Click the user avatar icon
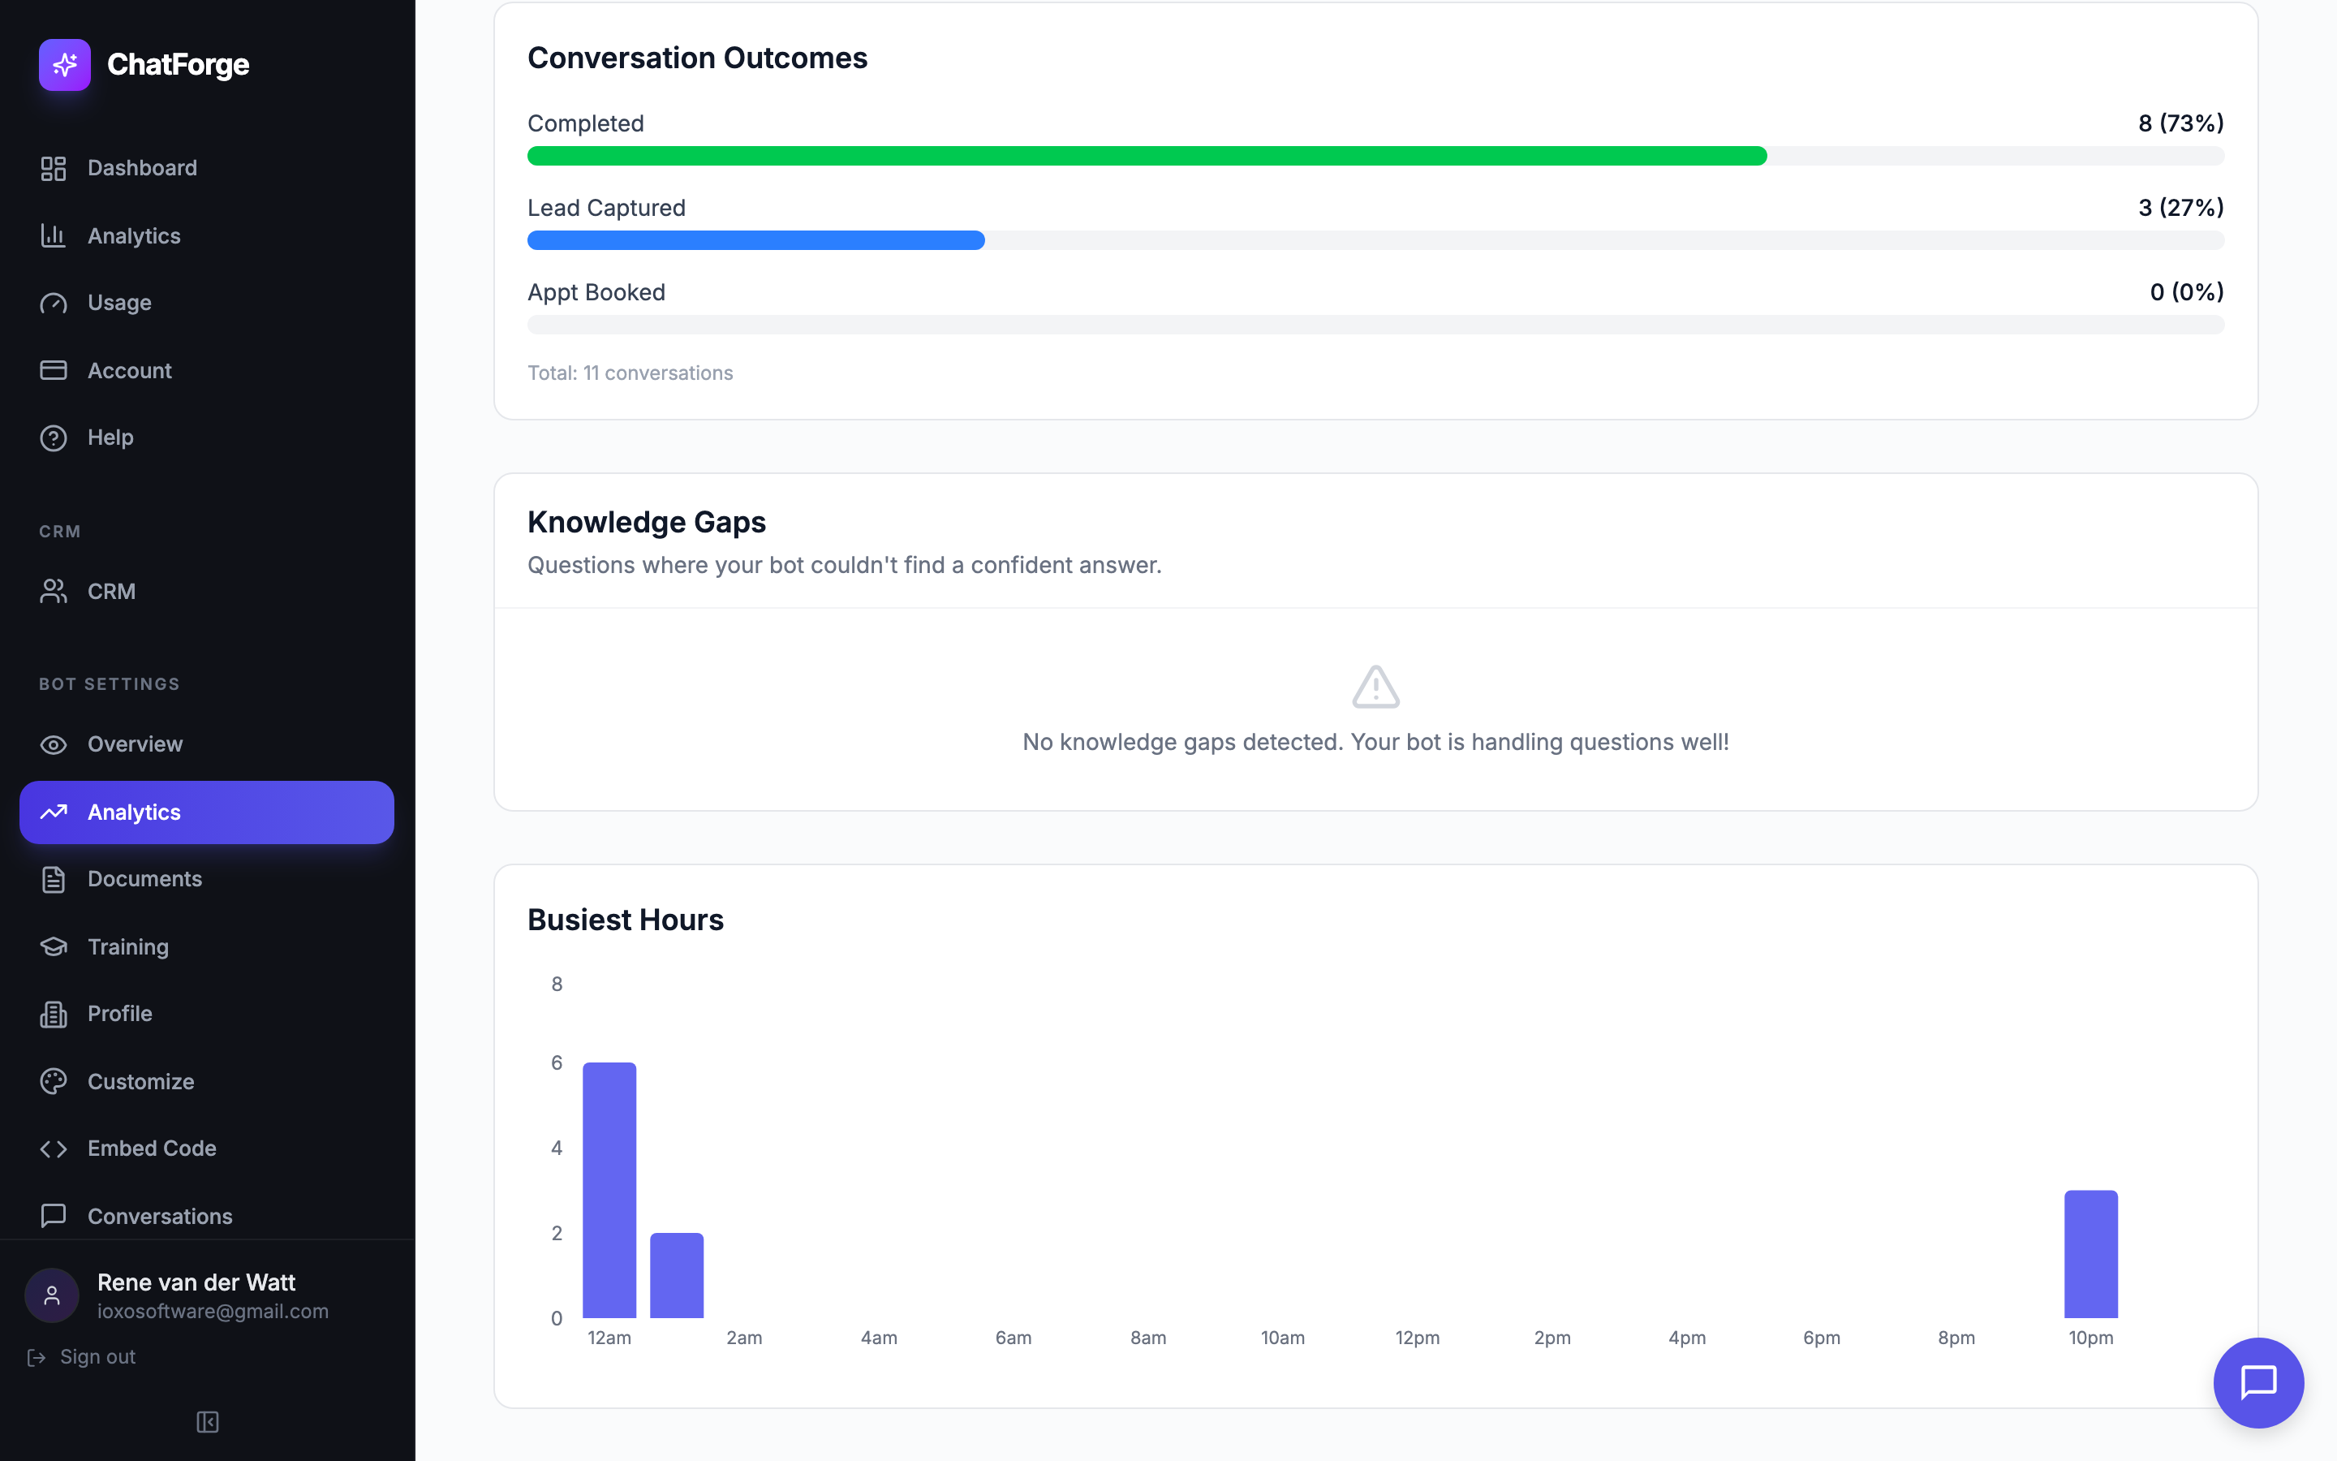2337x1461 pixels. [x=52, y=1295]
